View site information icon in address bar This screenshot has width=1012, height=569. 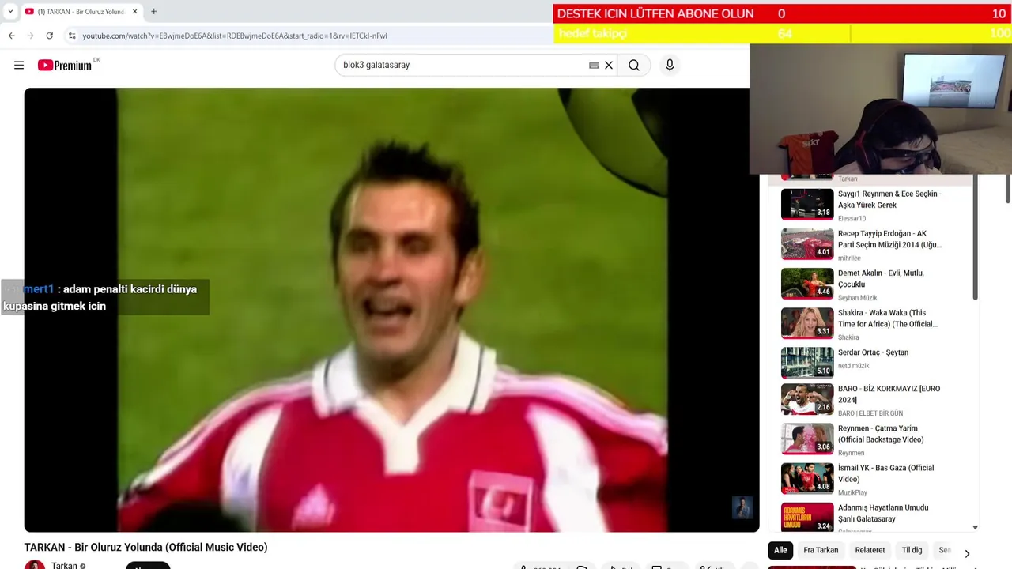click(71, 36)
